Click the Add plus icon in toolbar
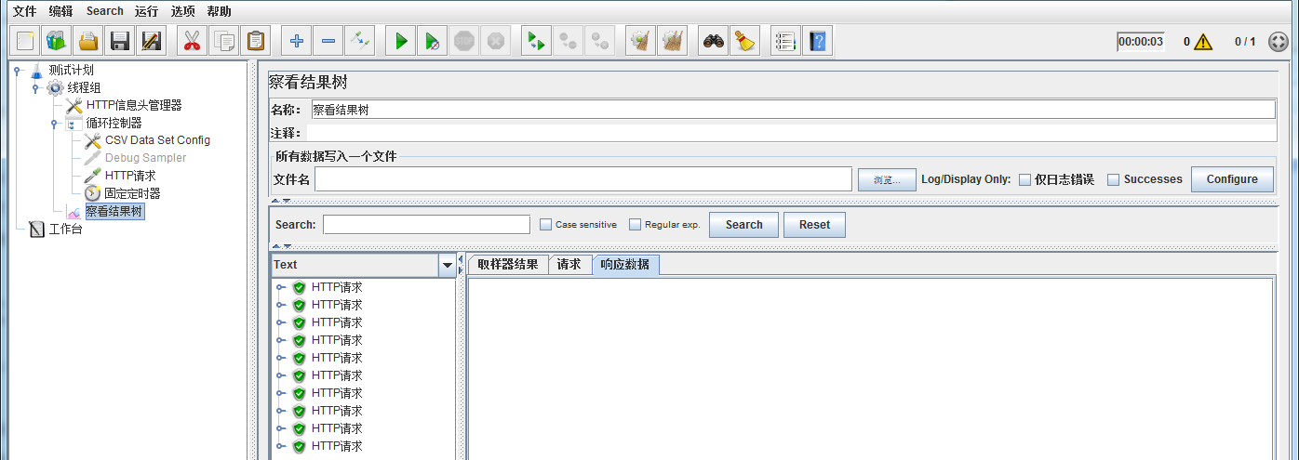Image resolution: width=1299 pixels, height=460 pixels. point(297,41)
